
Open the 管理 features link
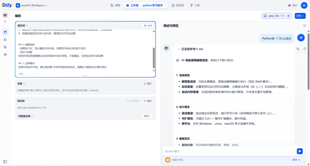click(x=296, y=160)
